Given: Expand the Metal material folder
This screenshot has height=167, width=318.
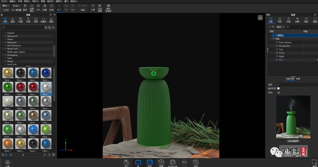Looking at the screenshot, I should 6,39.
